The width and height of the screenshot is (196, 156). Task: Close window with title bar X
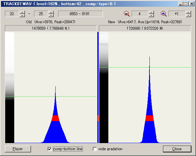click(x=191, y=4)
